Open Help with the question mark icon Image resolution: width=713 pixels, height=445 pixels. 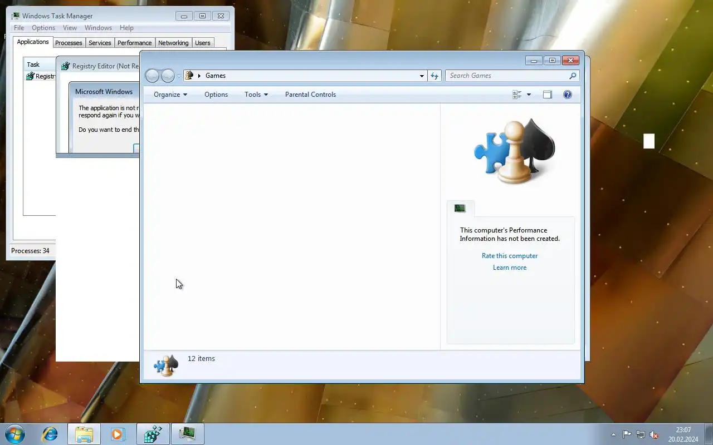[x=568, y=95]
